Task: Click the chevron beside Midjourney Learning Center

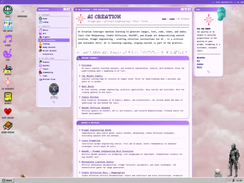Action: pos(80,162)
